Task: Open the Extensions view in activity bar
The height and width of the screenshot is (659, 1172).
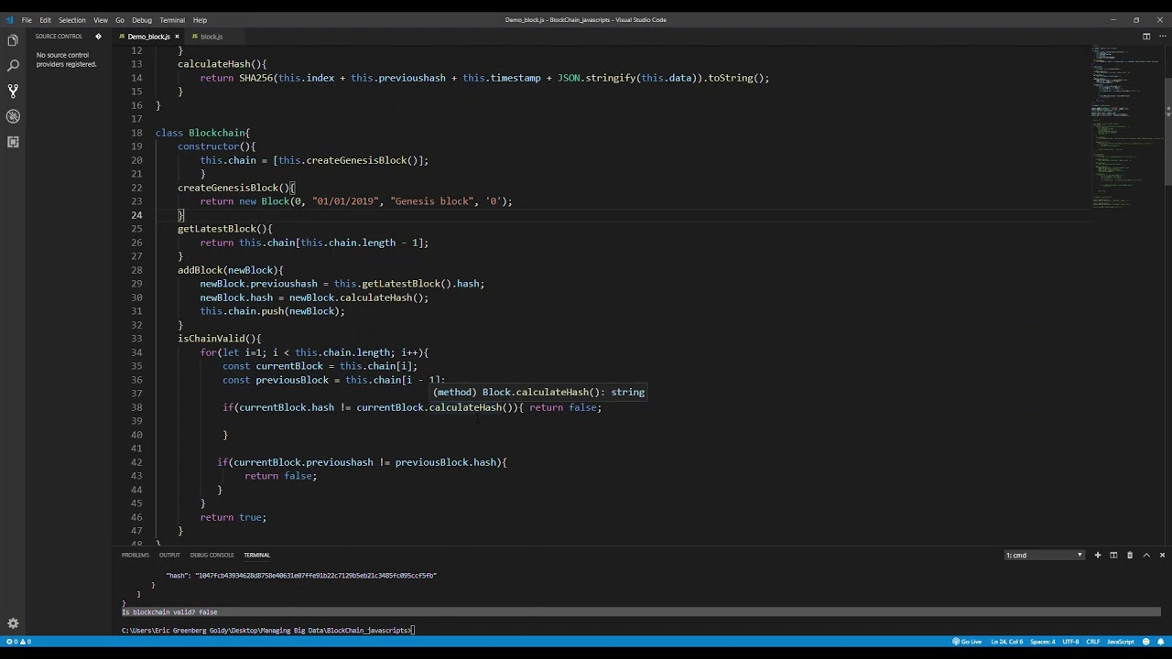Action: tap(13, 142)
